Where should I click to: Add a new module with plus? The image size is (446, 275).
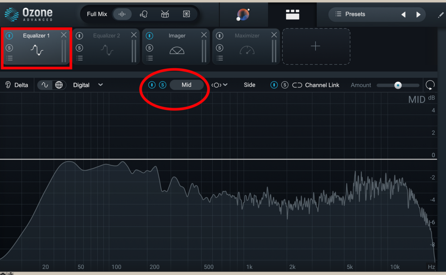click(x=316, y=46)
